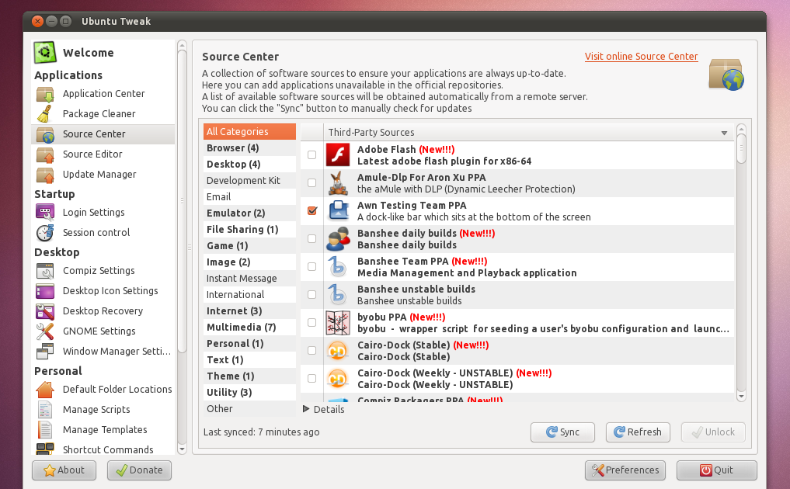Enable the Adobe Flash source checkbox
The image size is (790, 489).
pos(311,154)
